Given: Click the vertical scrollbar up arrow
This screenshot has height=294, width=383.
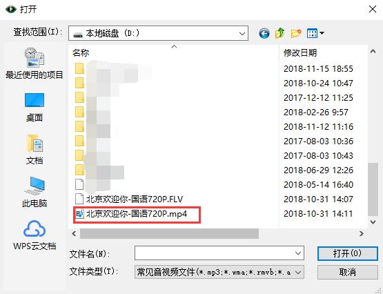Looking at the screenshot, I should (373, 51).
